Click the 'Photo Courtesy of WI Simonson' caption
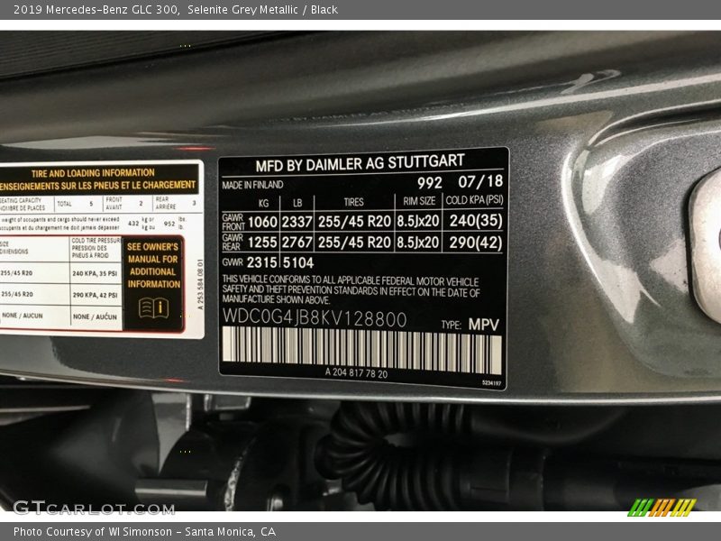 click(x=93, y=532)
